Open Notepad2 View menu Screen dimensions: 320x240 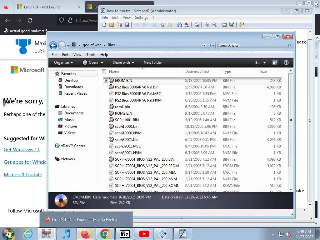point(127,17)
